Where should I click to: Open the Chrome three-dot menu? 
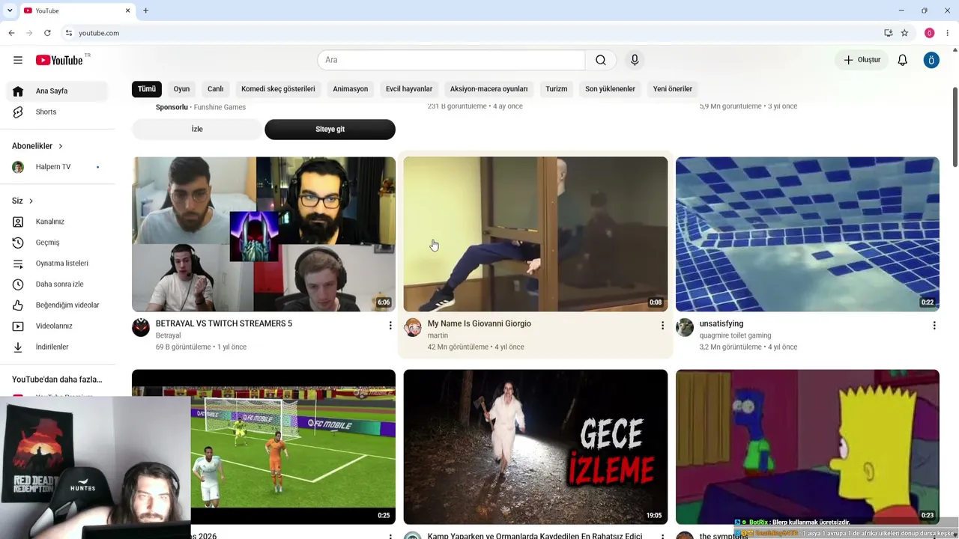click(948, 33)
